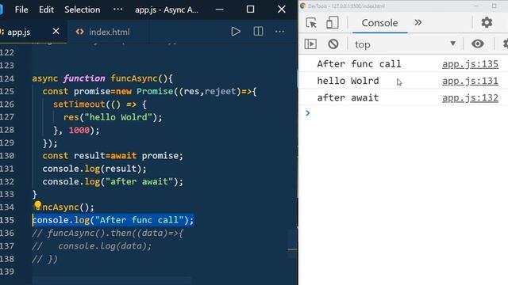The image size is (508, 285).
Task: Run the code with the play icon
Action: (x=236, y=32)
